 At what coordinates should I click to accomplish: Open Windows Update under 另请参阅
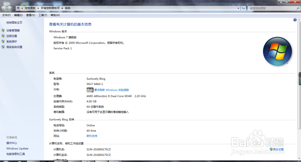pos(17,148)
